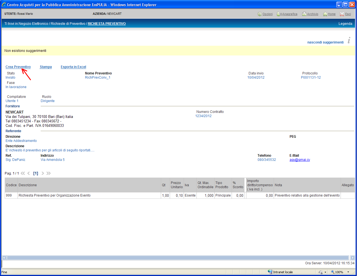The height and width of the screenshot is (276, 357).
Task: Go to first page double-arrow icon
Action: pyautogui.click(x=23, y=173)
